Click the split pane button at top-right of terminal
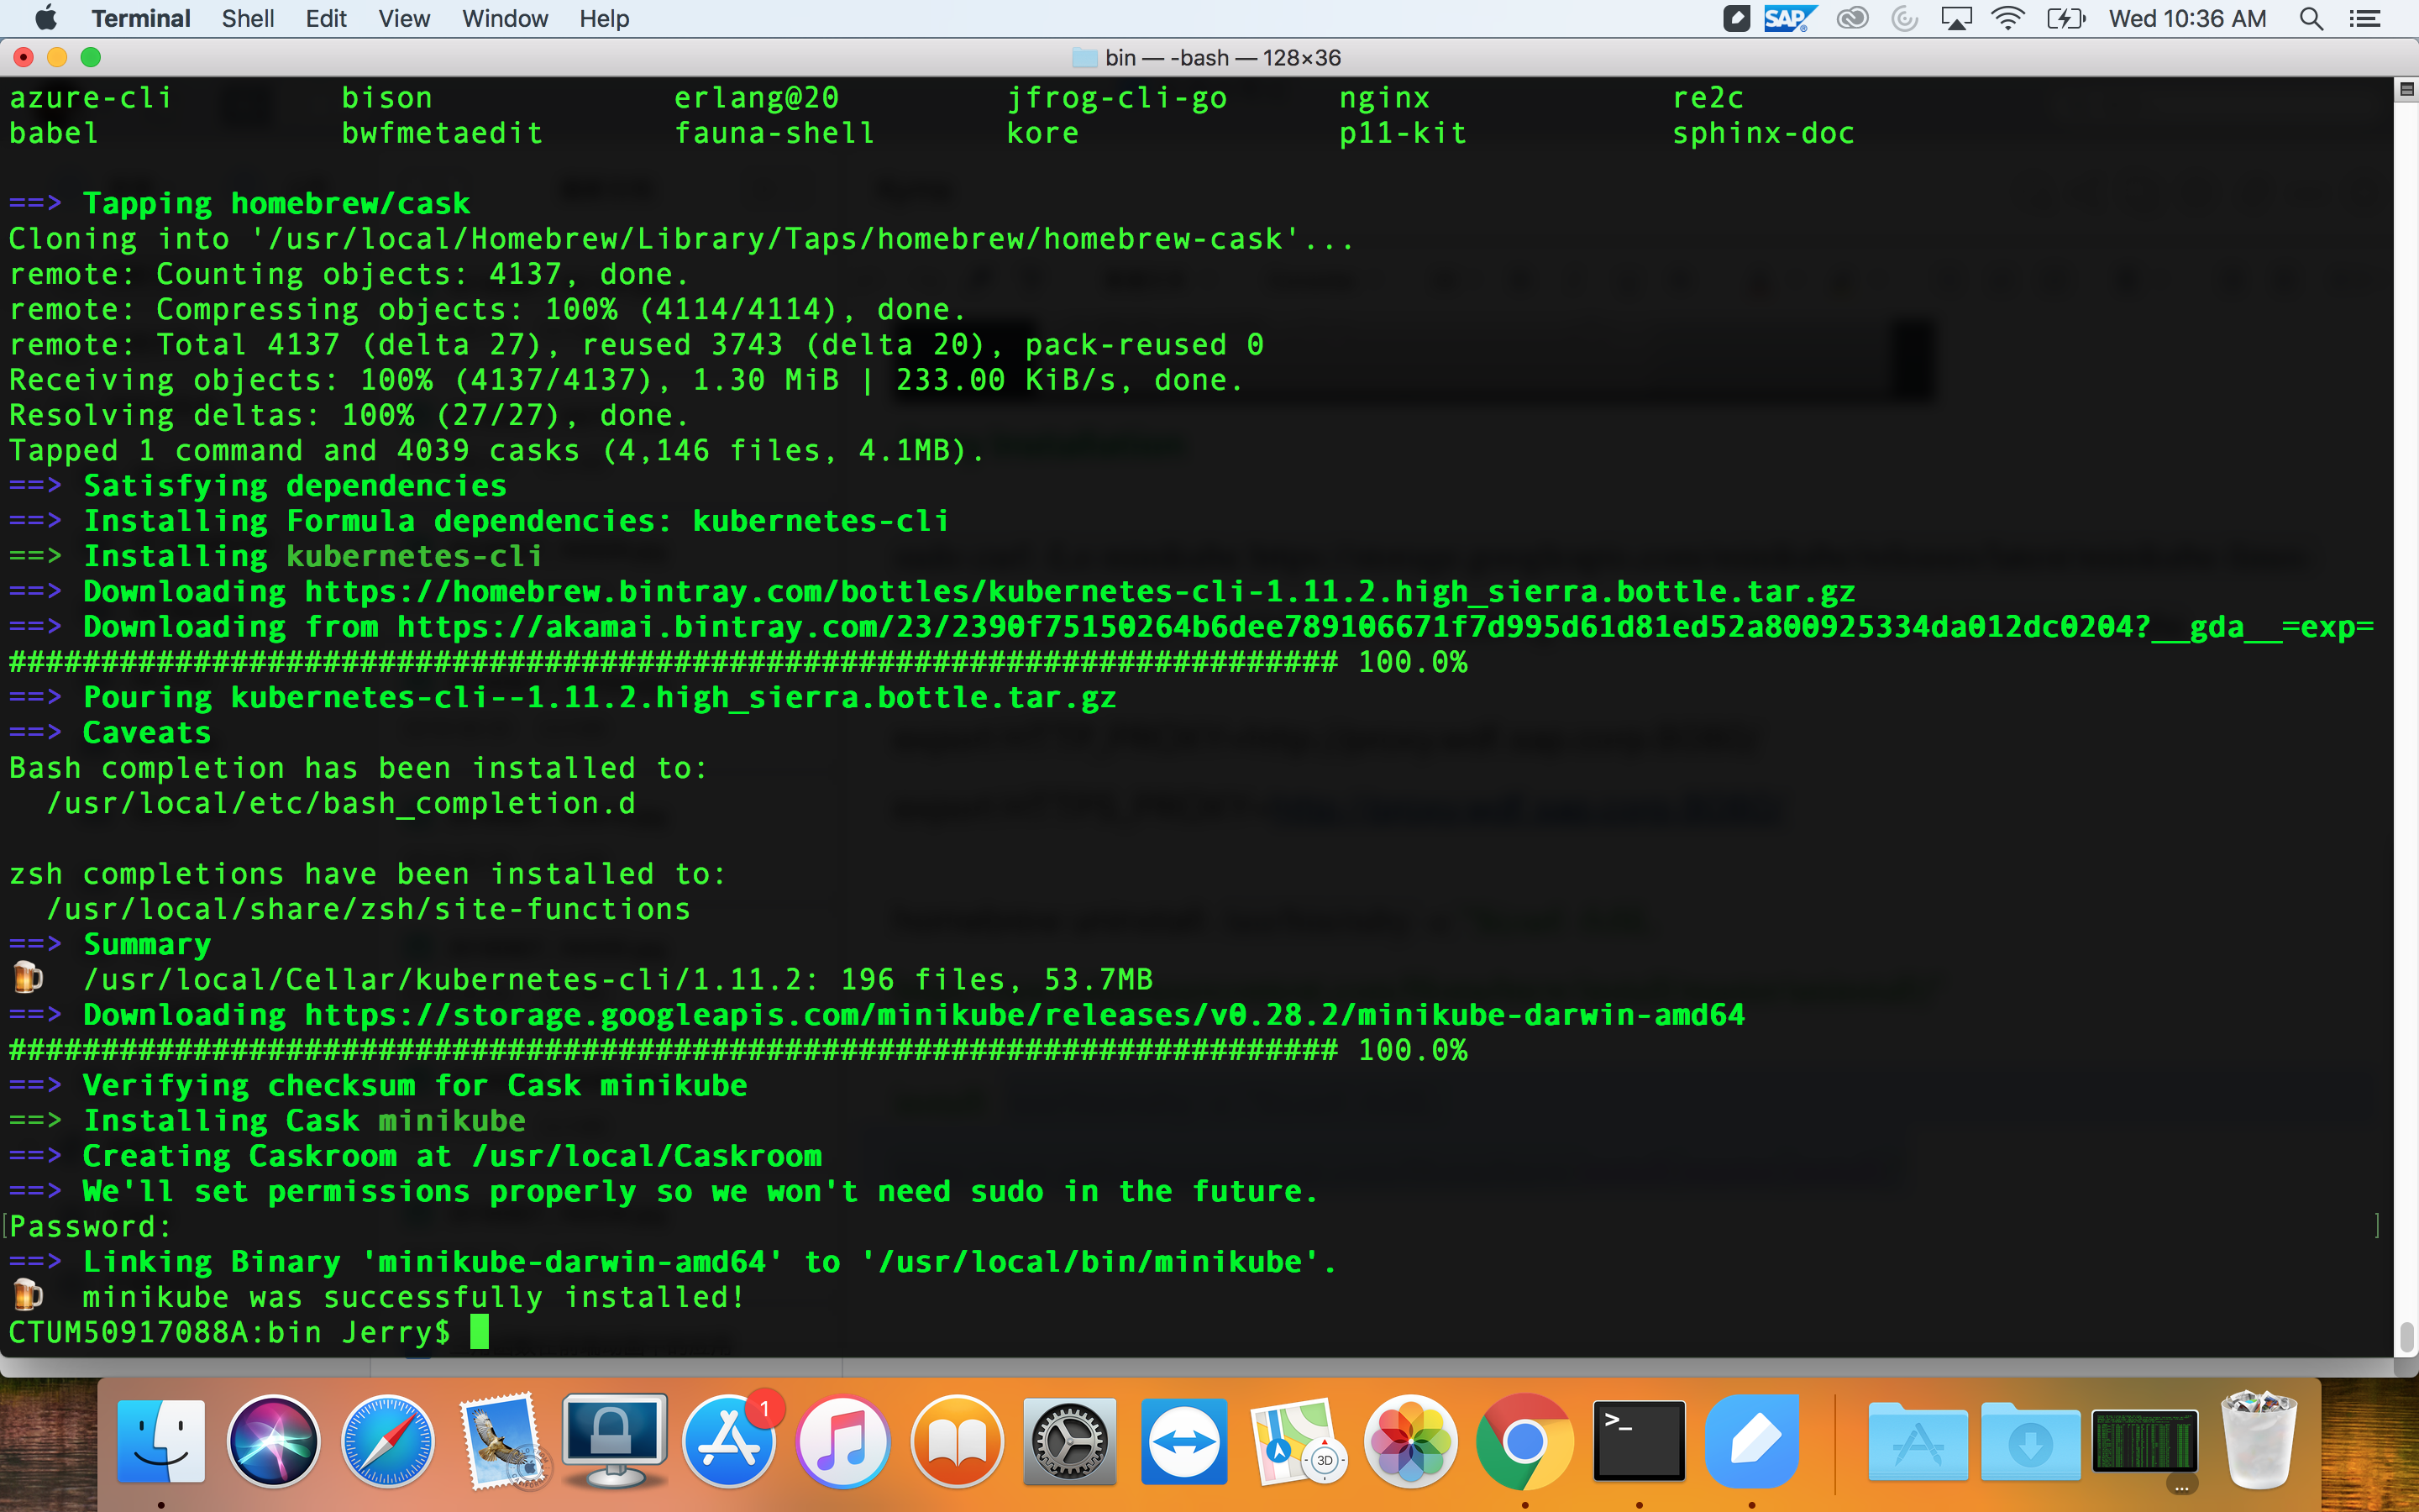 pos(2406,91)
